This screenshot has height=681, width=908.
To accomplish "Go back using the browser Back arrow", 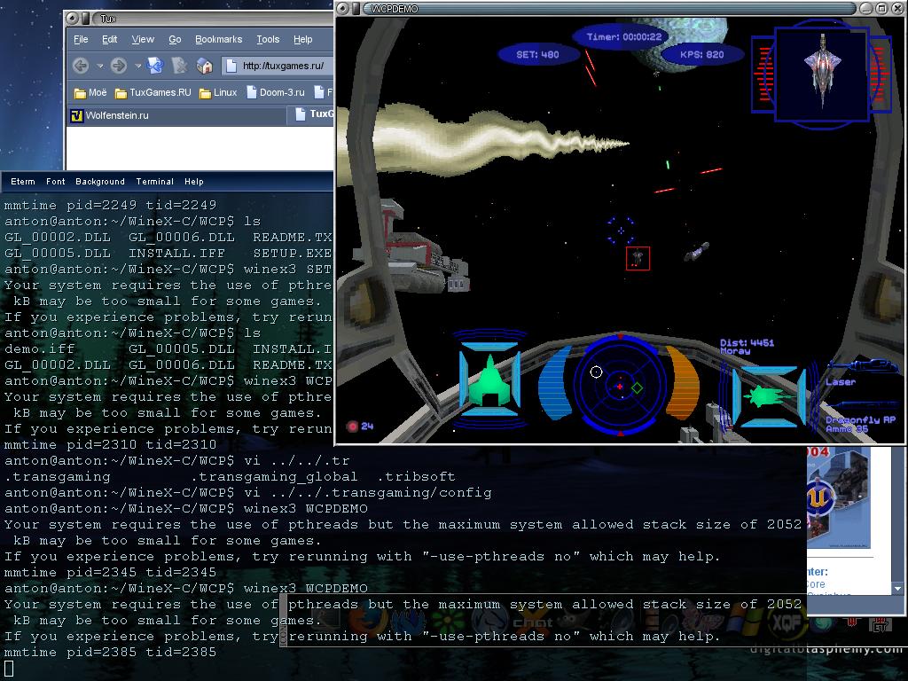I will click(81, 66).
